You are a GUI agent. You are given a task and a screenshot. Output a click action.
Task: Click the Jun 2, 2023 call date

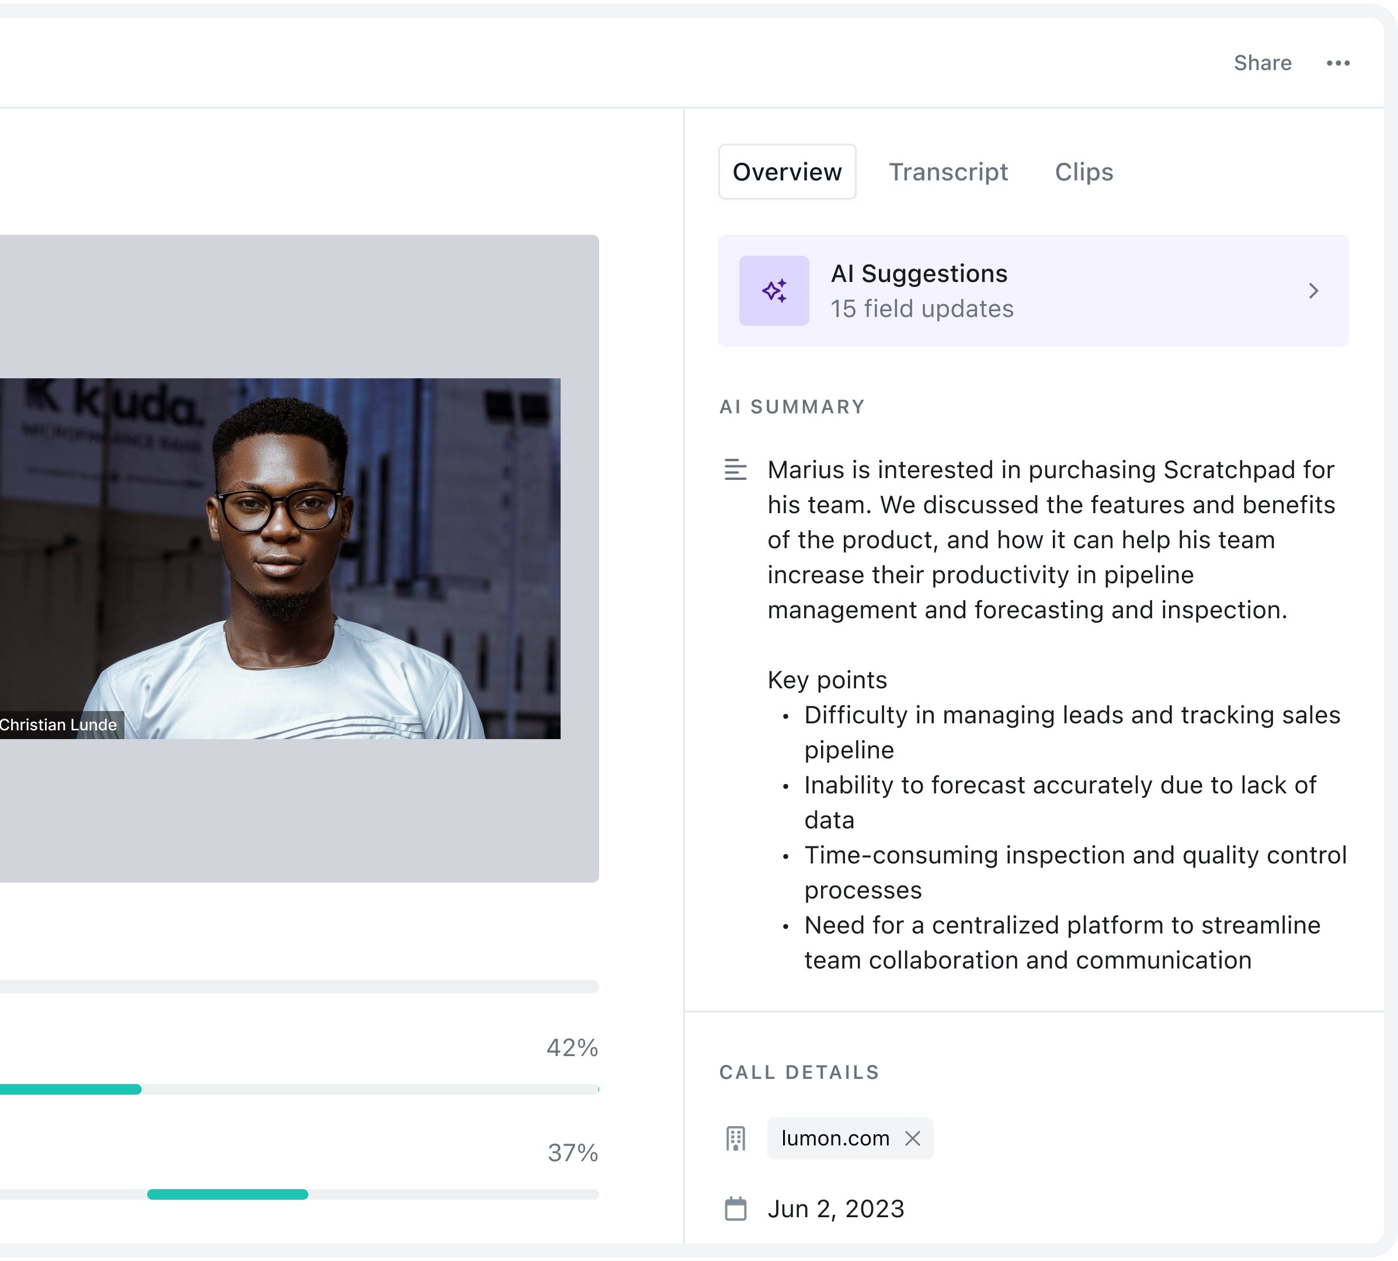pos(835,1209)
